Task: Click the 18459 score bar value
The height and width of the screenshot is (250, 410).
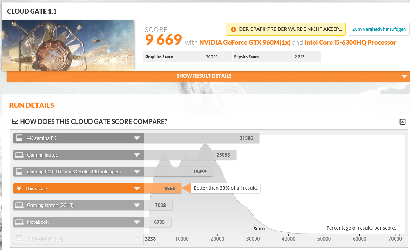Action: click(x=200, y=172)
